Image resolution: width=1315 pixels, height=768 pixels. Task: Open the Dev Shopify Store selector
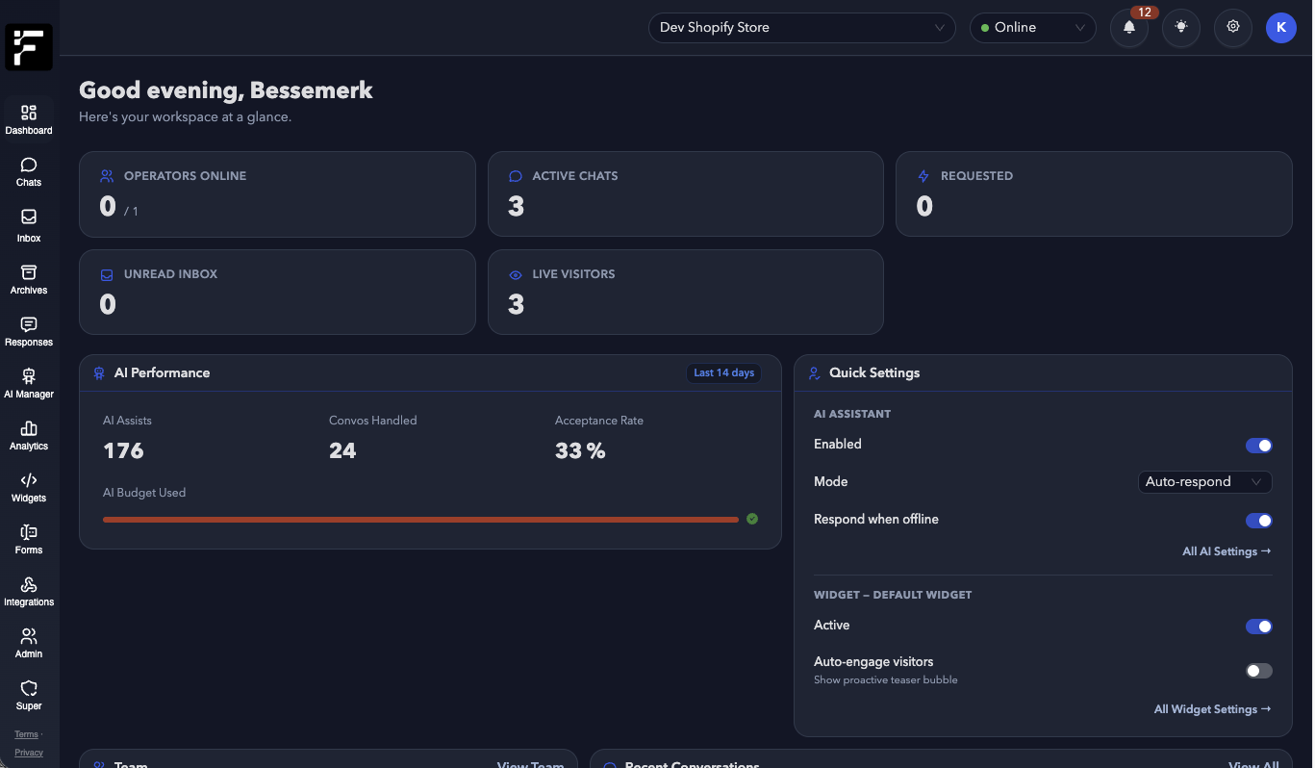click(x=801, y=28)
